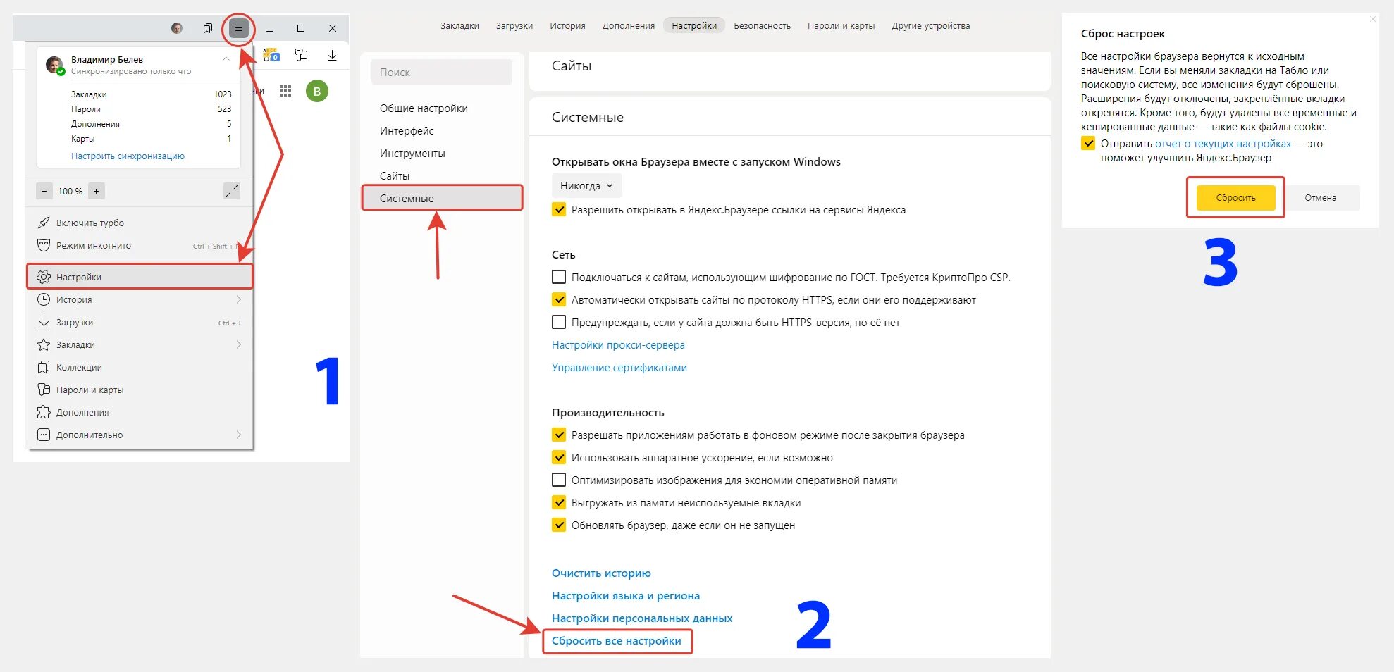
Task: Toggle background apps after browser closes
Action: coord(559,435)
